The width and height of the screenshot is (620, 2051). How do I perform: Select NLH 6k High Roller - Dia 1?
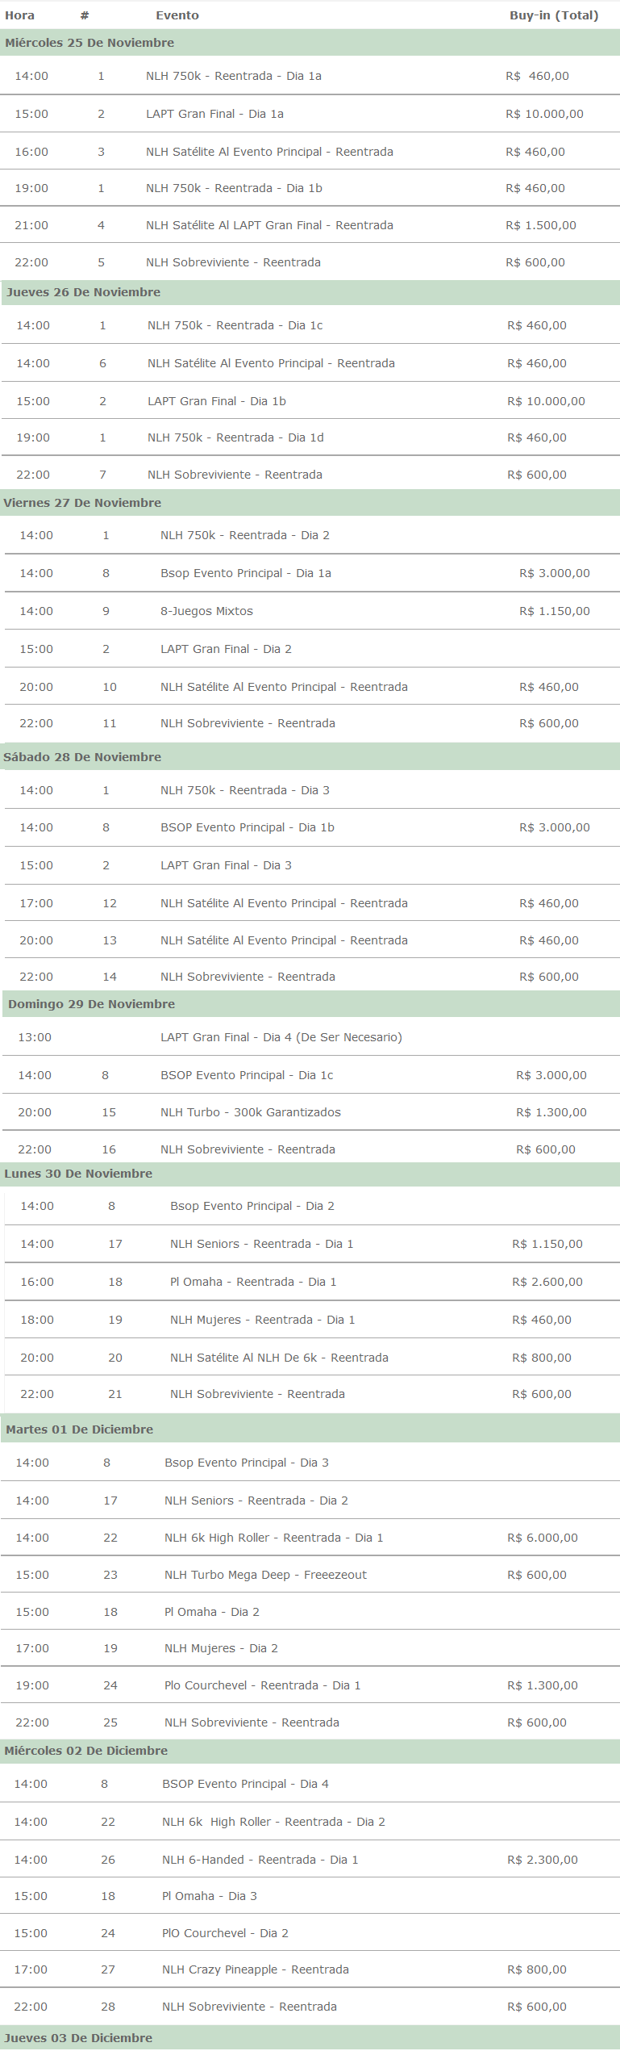click(274, 1538)
